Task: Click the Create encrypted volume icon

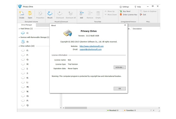Action: point(22,14)
